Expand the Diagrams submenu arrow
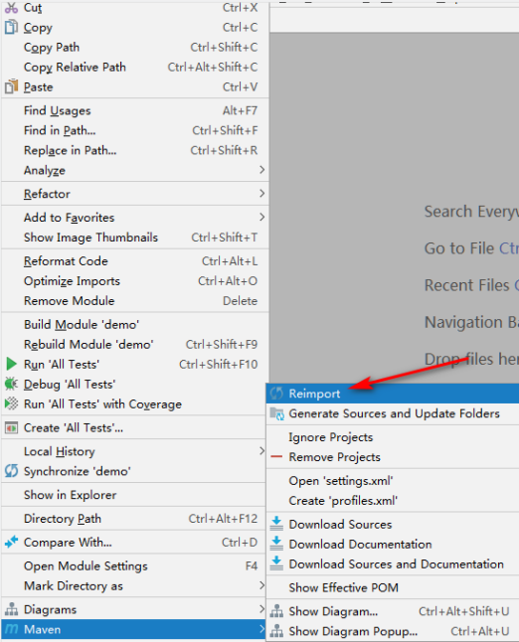Viewport: 519px width, 642px height. point(262,609)
